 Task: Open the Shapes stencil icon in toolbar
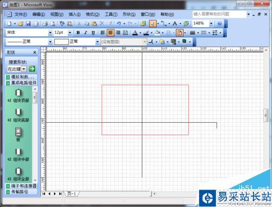[x=143, y=23]
